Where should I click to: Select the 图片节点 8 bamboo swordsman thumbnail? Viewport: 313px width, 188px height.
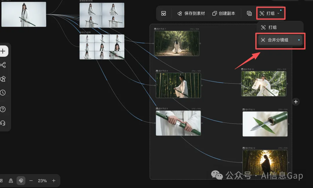point(178,85)
